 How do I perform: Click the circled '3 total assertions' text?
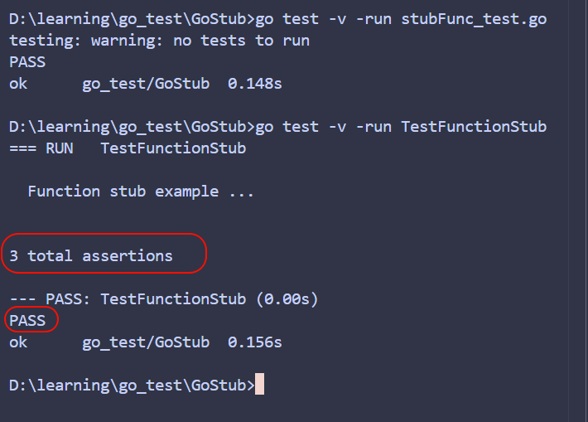91,256
